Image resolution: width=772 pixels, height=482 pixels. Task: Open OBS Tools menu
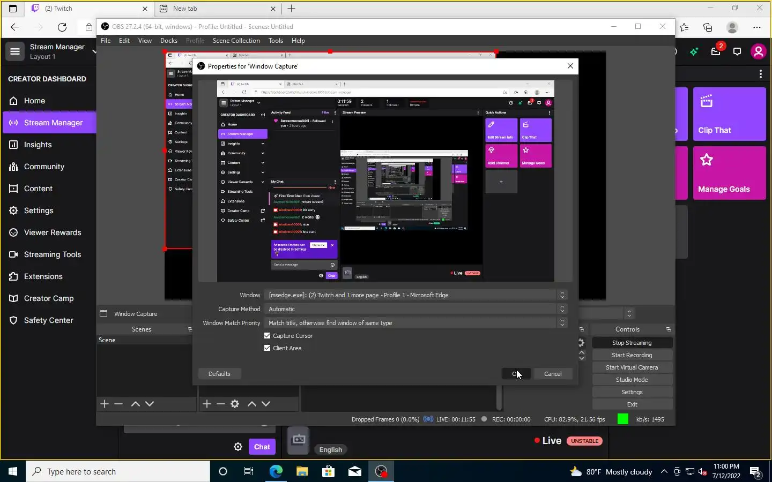coord(276,41)
